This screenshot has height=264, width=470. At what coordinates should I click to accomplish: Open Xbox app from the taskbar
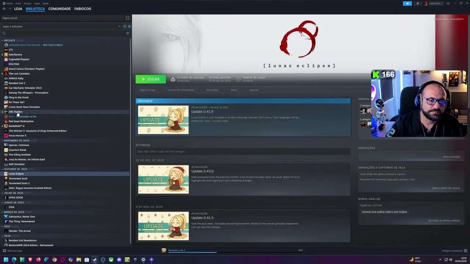coord(111,260)
